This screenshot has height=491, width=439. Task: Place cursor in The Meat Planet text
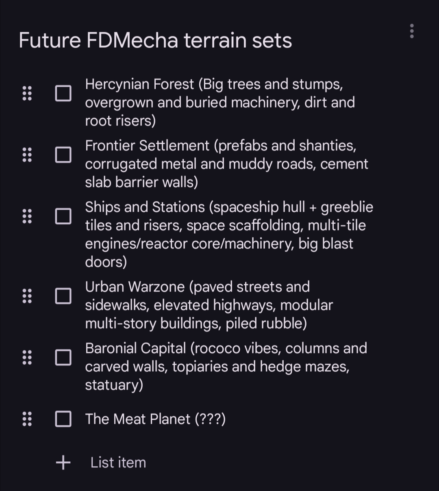click(x=155, y=419)
